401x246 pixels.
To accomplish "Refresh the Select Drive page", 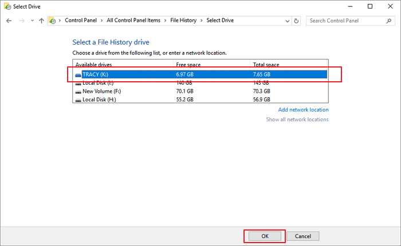I will [x=296, y=21].
